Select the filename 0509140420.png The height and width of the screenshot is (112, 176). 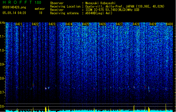(x=14, y=7)
